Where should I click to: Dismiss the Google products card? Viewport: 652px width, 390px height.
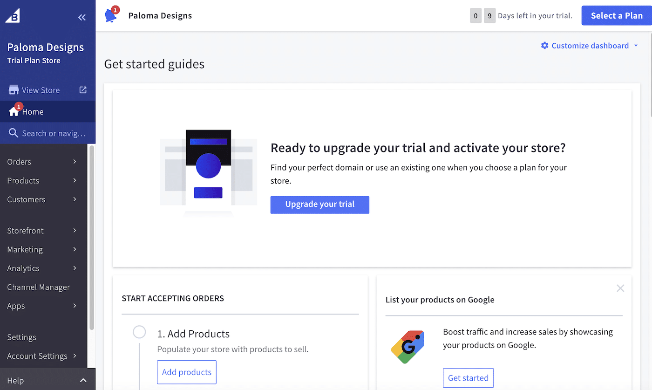[x=620, y=288]
